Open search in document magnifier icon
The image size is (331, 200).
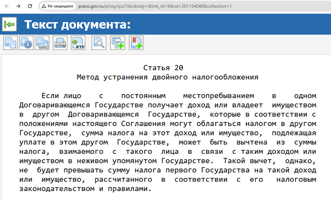tap(99, 43)
